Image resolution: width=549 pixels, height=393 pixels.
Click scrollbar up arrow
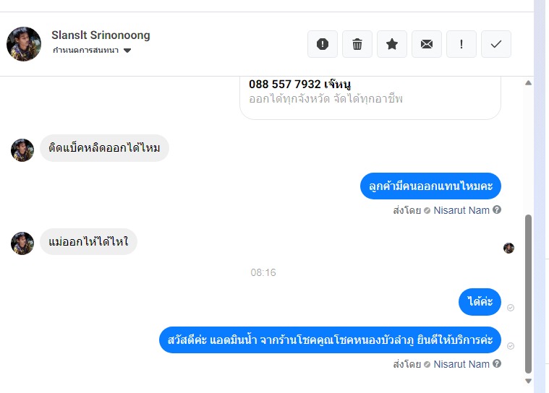coord(528,83)
